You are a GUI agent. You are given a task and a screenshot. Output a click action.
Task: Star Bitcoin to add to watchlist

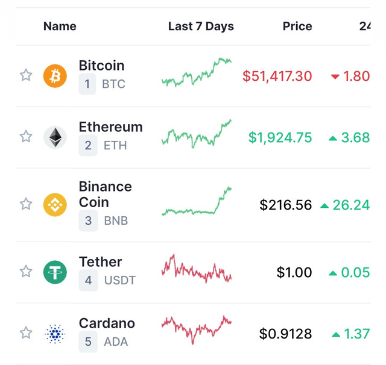point(26,75)
